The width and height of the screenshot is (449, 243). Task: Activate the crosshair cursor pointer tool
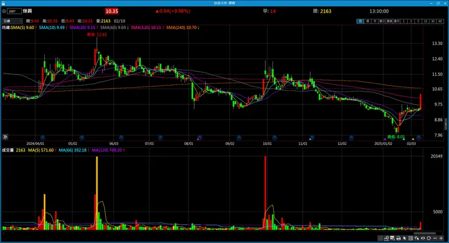point(417,238)
